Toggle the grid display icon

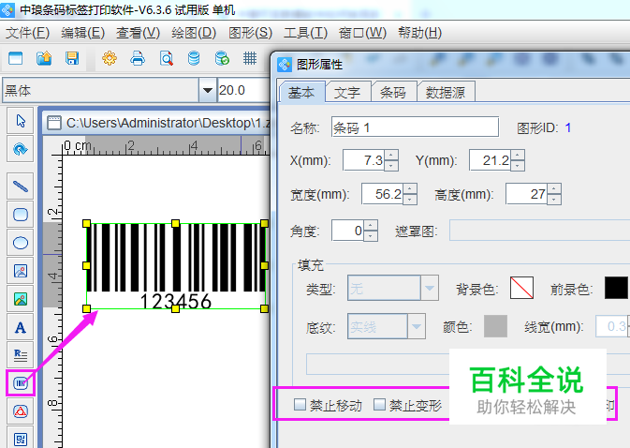pos(250,59)
